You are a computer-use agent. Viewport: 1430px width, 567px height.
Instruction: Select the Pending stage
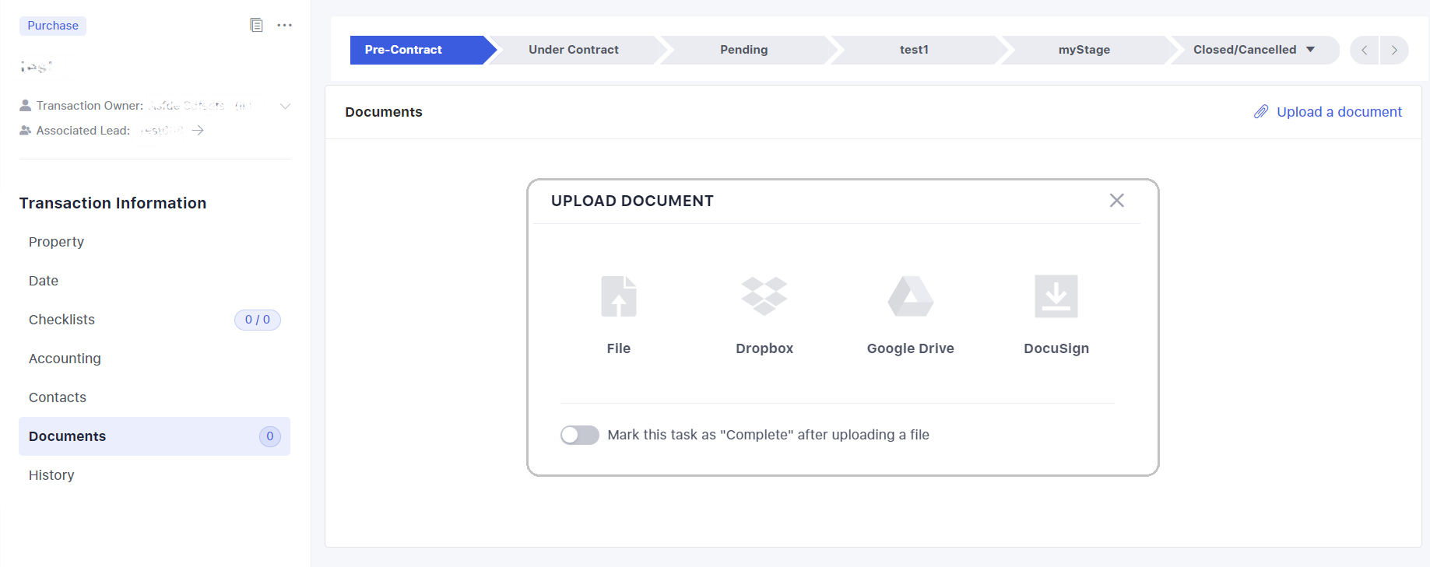(743, 50)
